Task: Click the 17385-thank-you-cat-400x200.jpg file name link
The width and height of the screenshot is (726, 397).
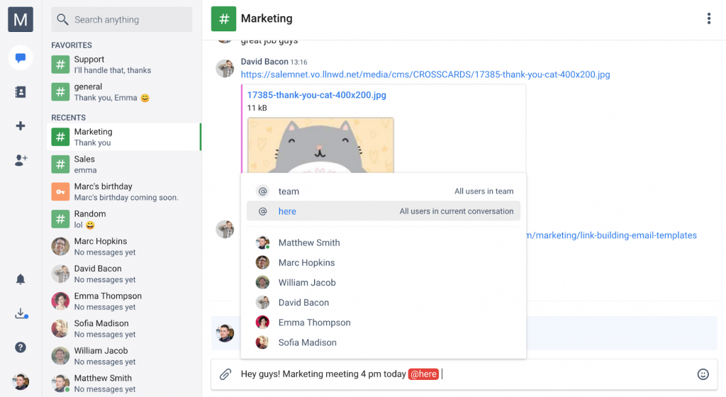Action: [x=316, y=95]
